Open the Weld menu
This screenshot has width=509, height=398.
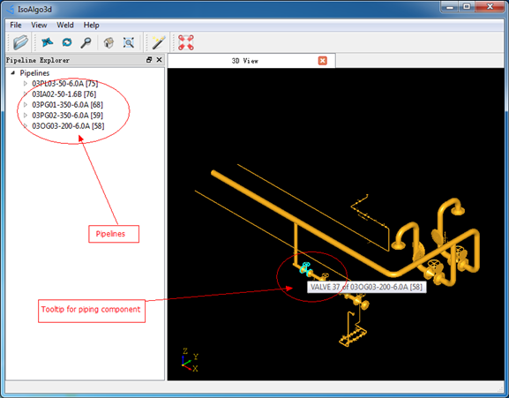[65, 25]
